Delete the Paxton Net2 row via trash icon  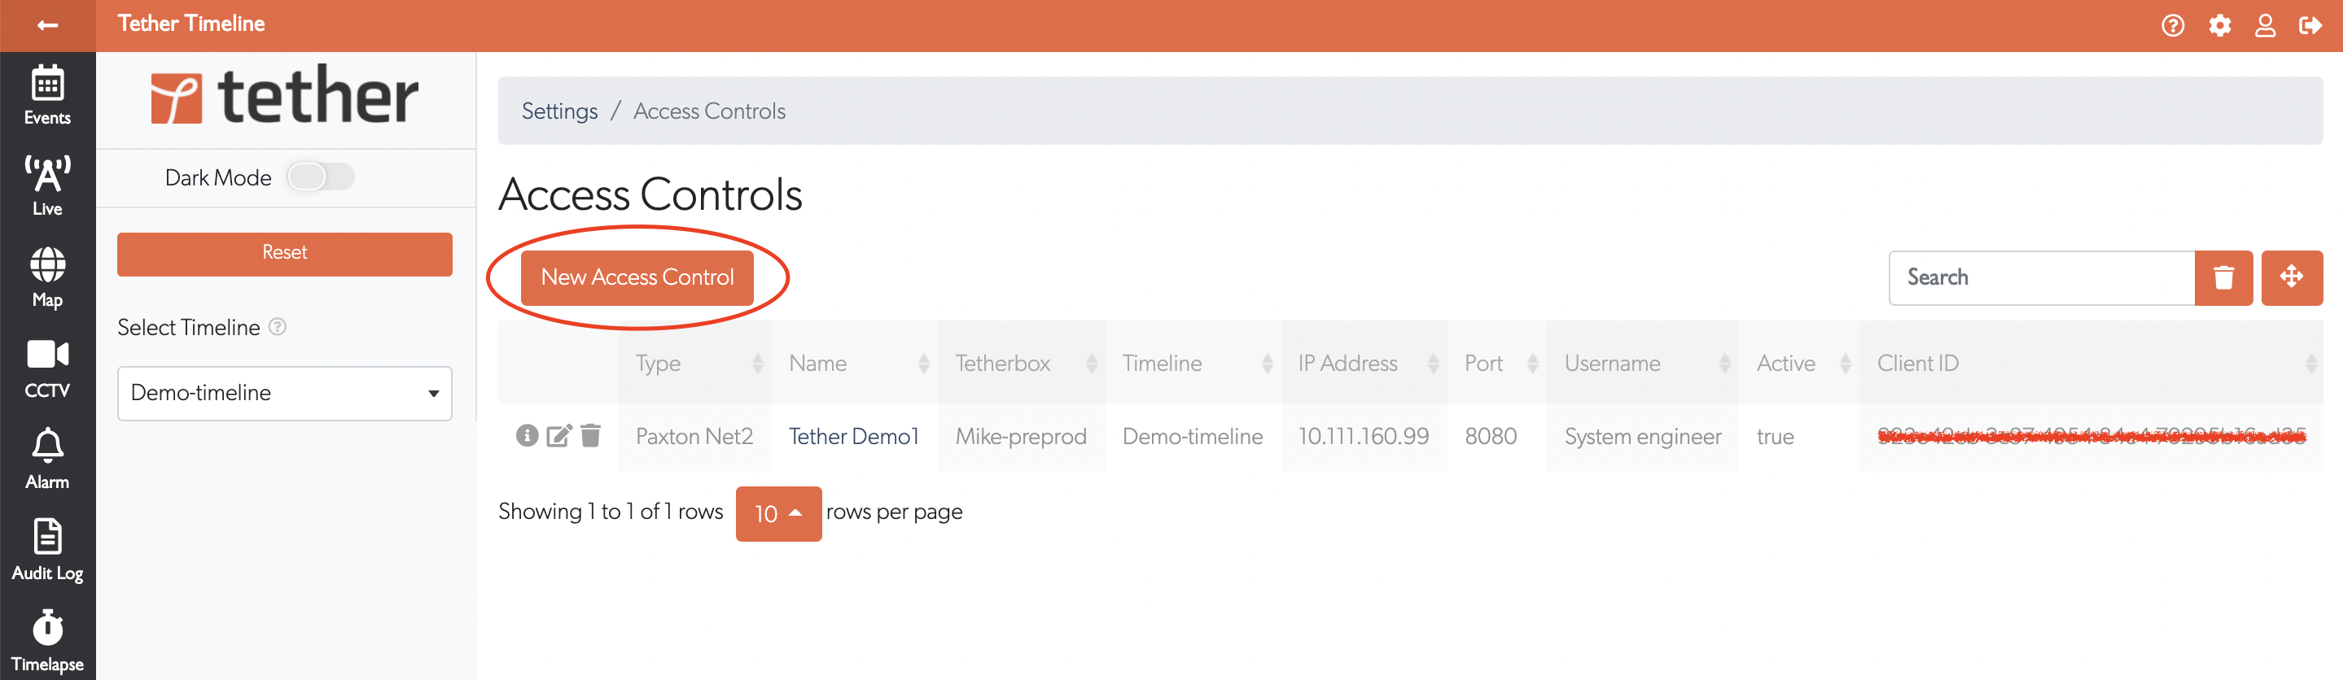[x=590, y=436]
